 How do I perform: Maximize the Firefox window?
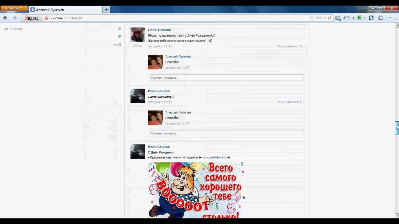coord(380,8)
